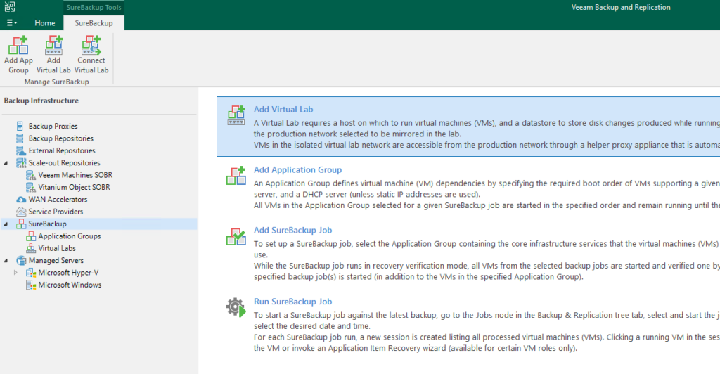Open Veeam Machines SOBR repository
Viewport: 720px width, 374px height.
pyautogui.click(x=75, y=175)
